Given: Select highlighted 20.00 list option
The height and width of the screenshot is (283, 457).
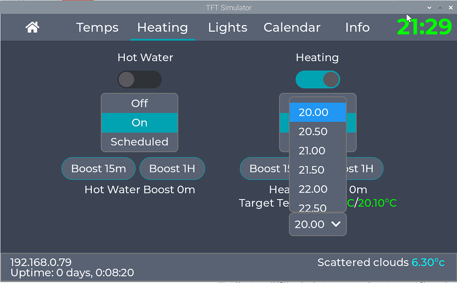Looking at the screenshot, I should 318,113.
